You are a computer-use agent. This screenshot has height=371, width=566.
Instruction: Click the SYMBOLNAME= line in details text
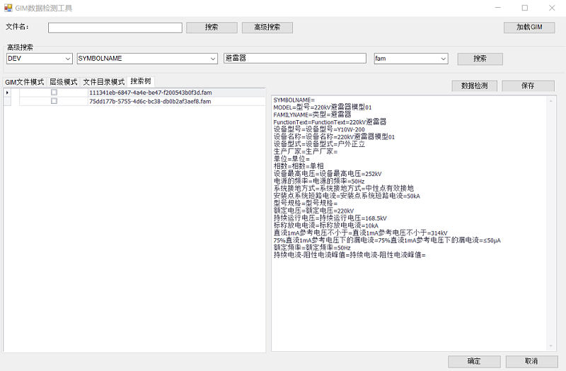tap(294, 100)
